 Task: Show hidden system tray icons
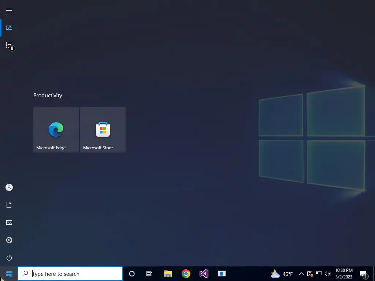click(x=301, y=274)
